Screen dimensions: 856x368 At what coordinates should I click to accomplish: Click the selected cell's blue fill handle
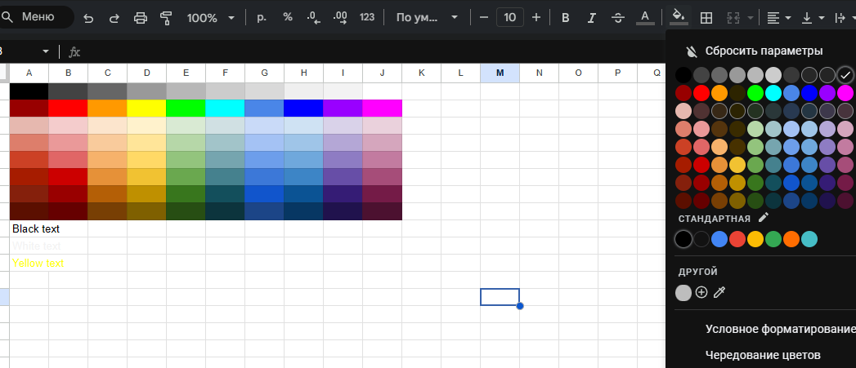coord(520,306)
